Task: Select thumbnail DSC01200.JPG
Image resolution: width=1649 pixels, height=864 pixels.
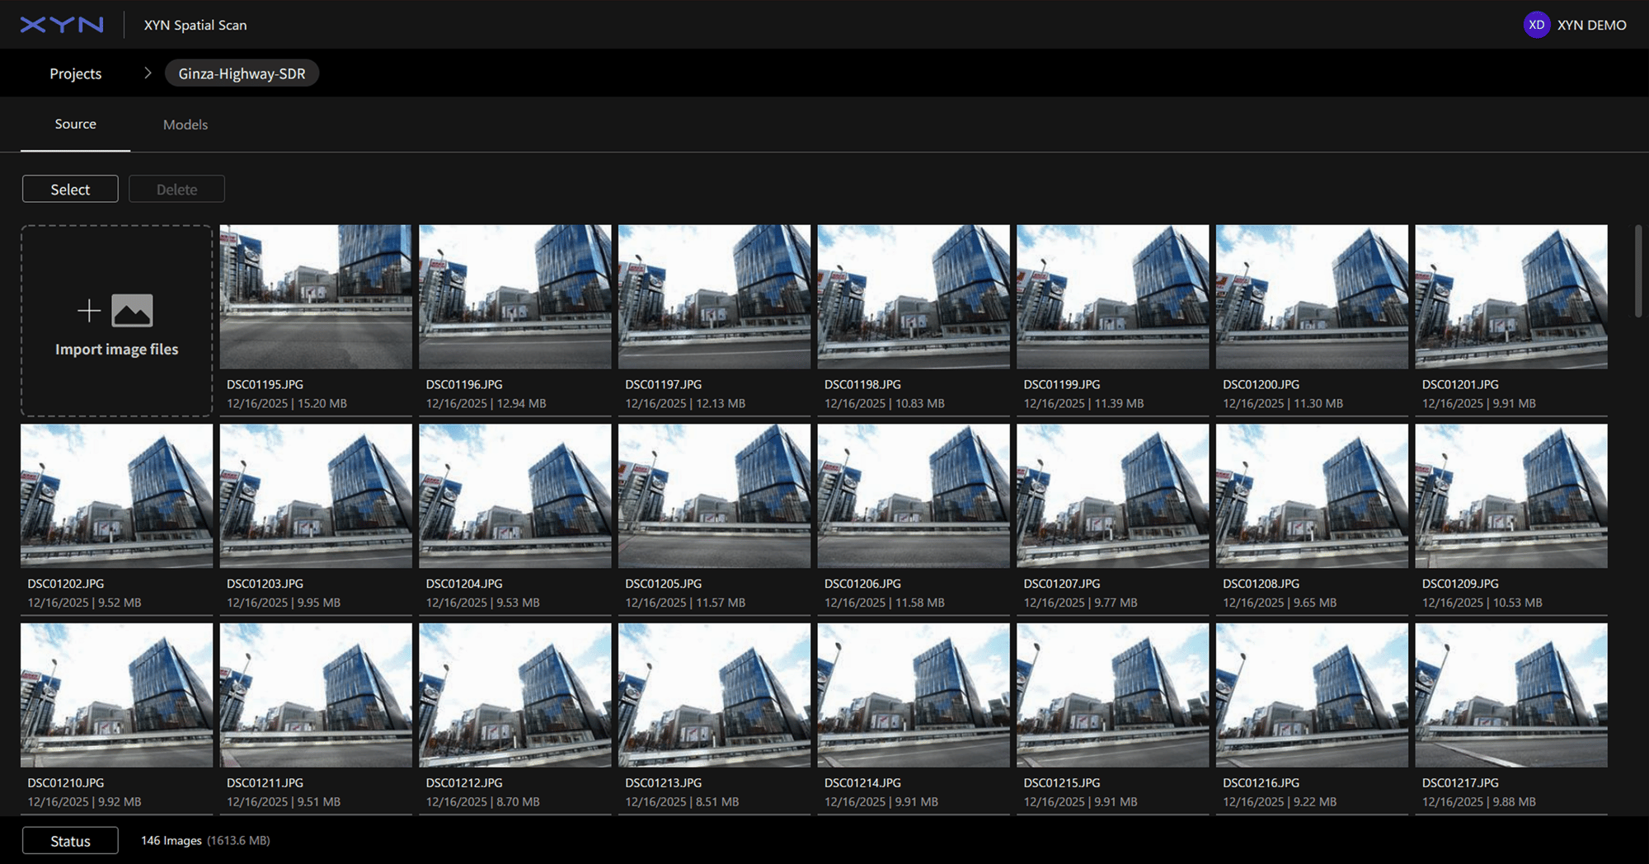Action: click(x=1312, y=297)
